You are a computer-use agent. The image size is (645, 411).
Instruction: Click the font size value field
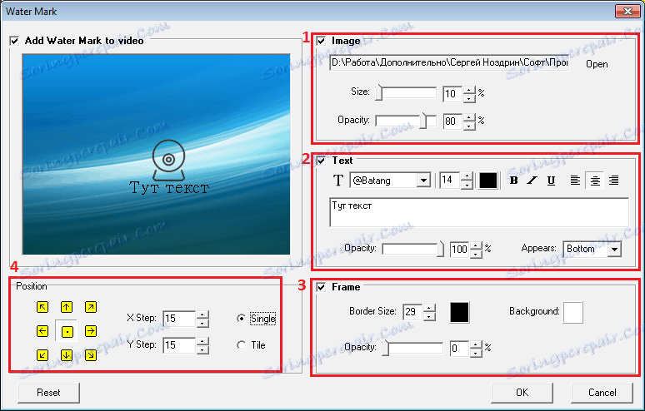pyautogui.click(x=450, y=181)
